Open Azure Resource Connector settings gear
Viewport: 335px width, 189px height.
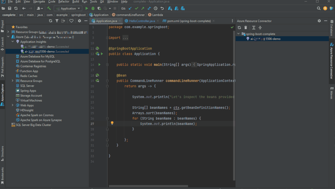319,21
